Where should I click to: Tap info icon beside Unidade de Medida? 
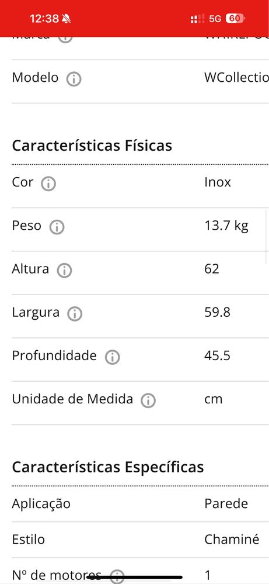pos(148,400)
